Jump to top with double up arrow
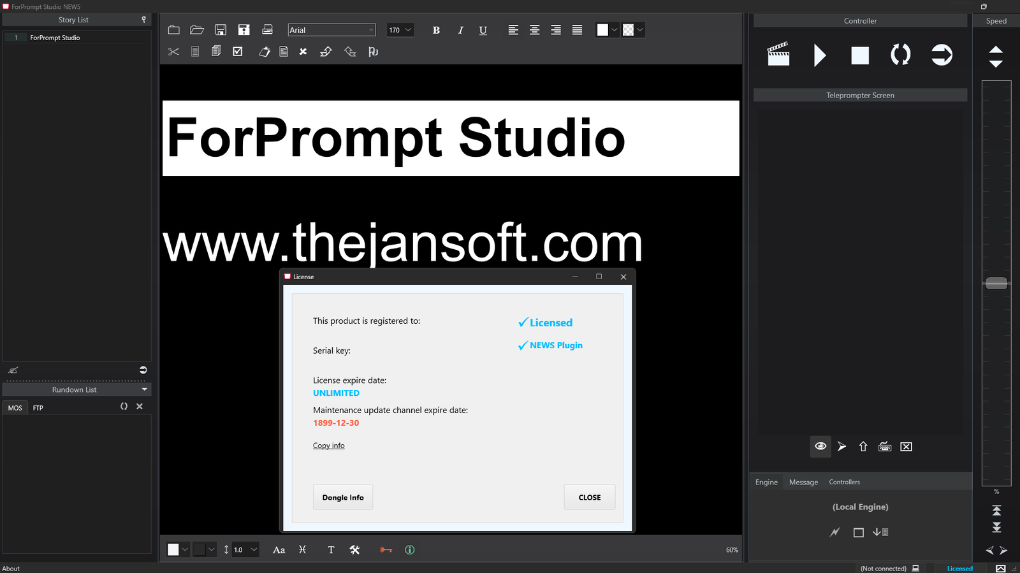The image size is (1020, 573). tap(996, 511)
